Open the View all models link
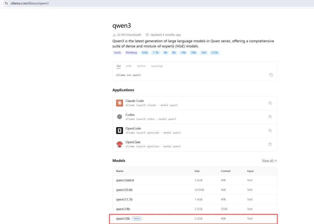Screen dimensions: 314x224 269,161
